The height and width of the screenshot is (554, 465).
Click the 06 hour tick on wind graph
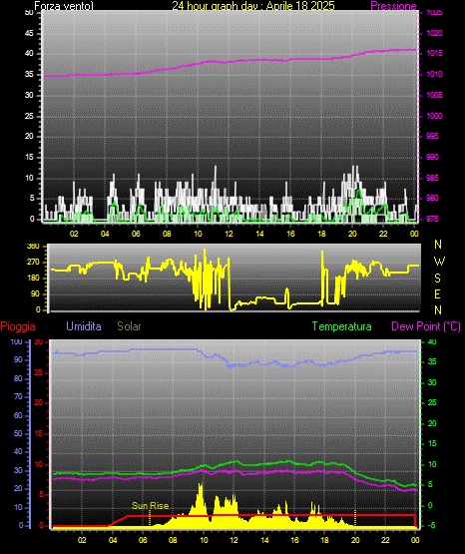coord(136,234)
